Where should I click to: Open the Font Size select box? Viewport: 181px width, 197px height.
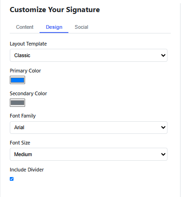point(88,154)
